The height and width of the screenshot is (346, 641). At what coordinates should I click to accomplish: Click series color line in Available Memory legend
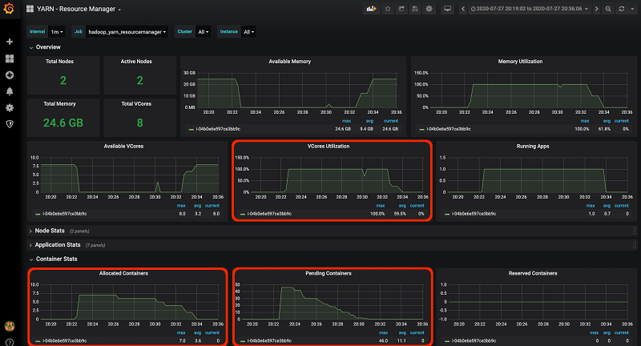[x=191, y=129]
